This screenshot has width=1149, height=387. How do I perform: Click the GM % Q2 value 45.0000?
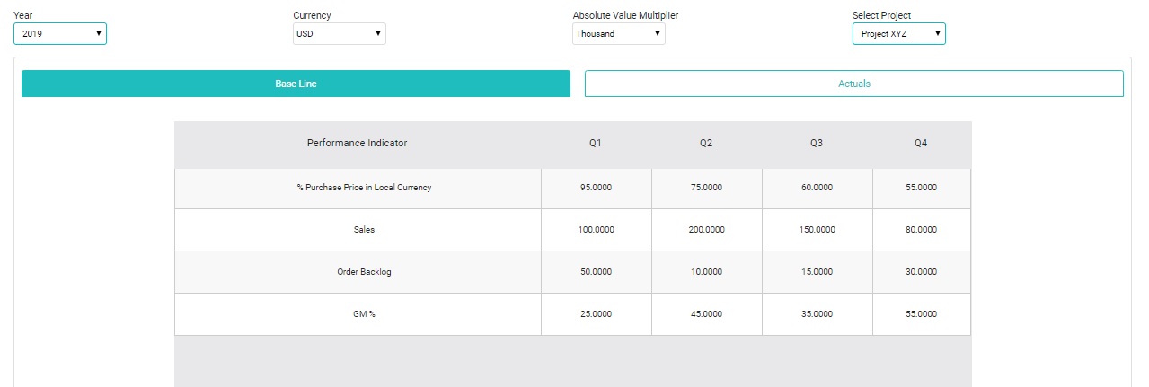point(706,314)
